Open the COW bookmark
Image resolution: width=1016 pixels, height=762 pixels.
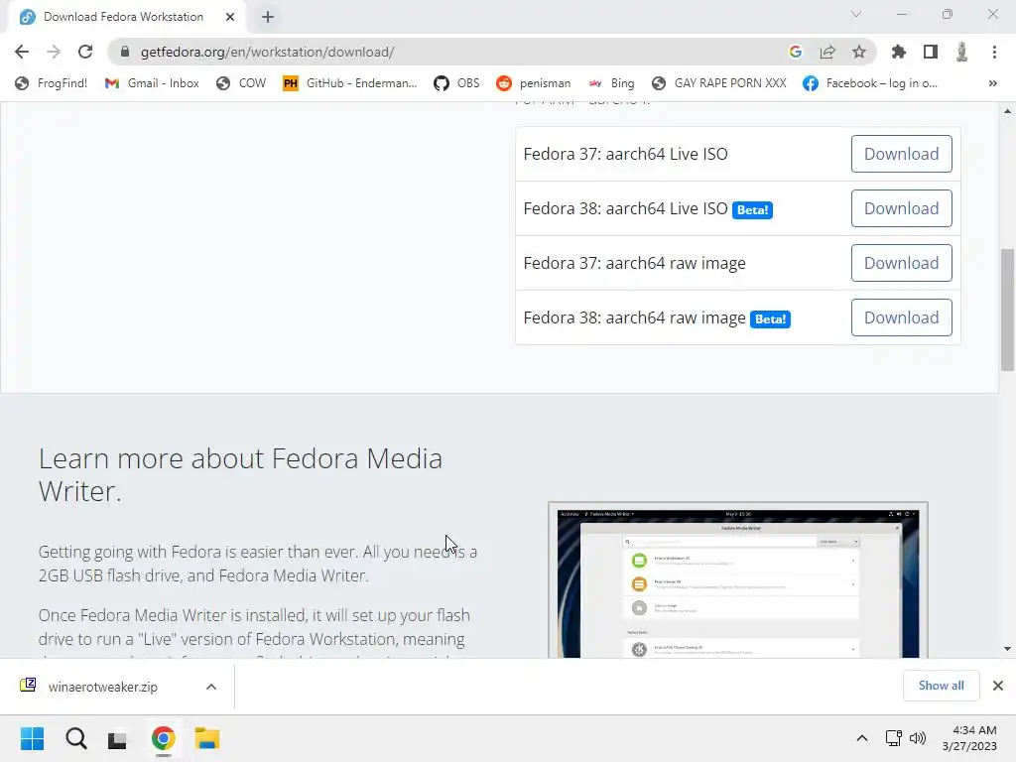pos(241,83)
